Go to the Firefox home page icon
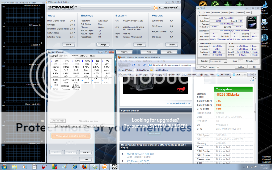The height and width of the screenshot is (170, 272). 145,65
